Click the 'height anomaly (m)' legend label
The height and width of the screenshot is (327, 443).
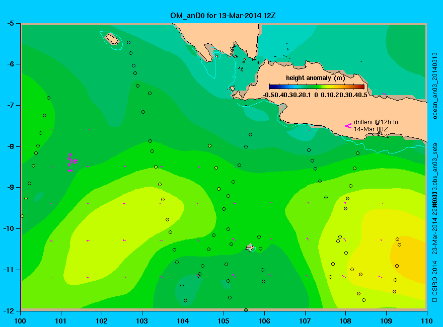pyautogui.click(x=315, y=78)
